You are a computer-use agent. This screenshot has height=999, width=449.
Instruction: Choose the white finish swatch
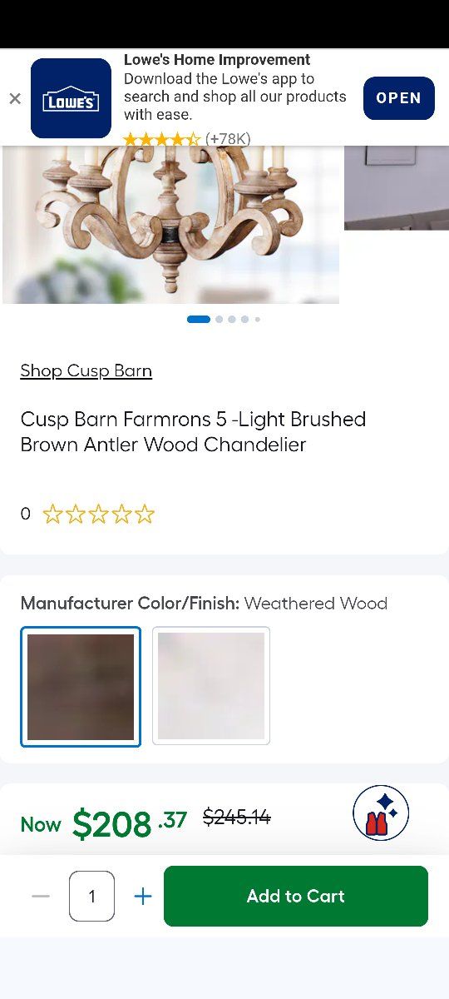[x=211, y=685]
